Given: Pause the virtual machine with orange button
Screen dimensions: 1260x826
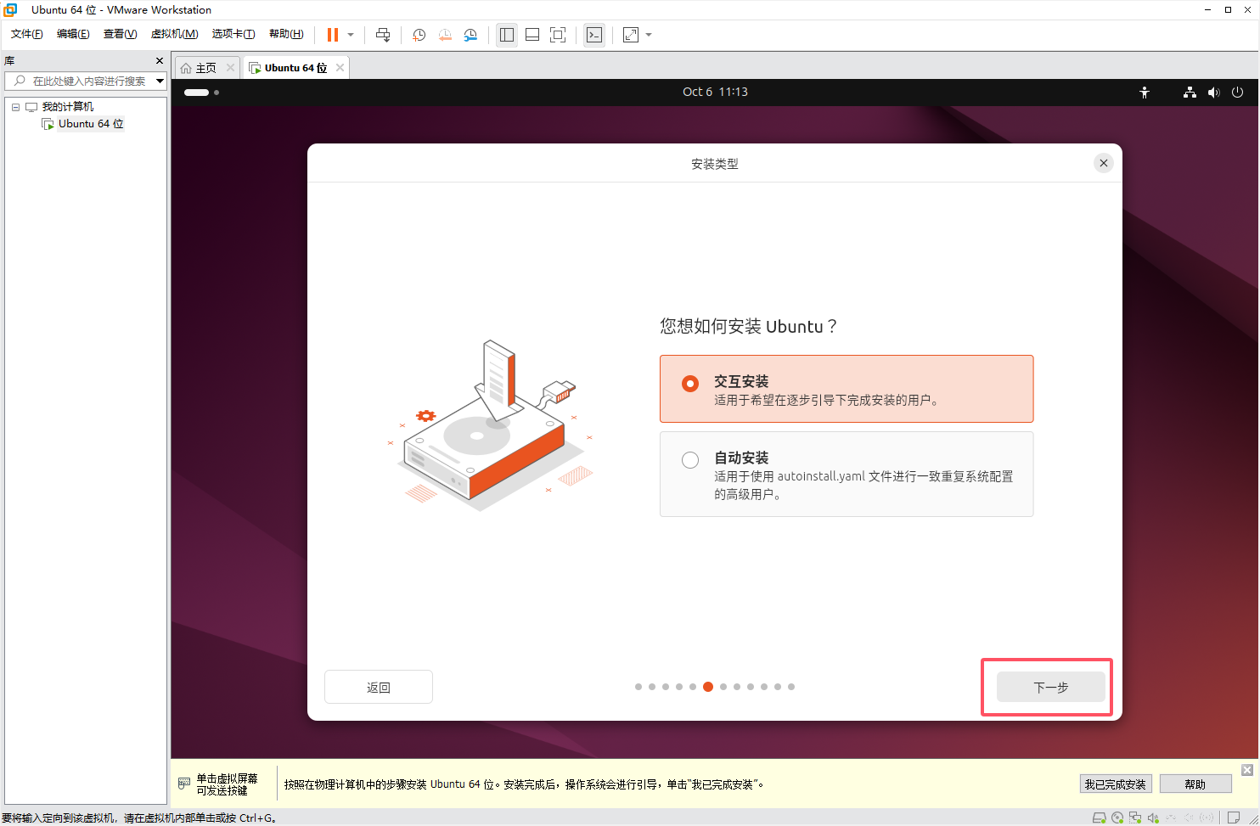Looking at the screenshot, I should (x=333, y=35).
